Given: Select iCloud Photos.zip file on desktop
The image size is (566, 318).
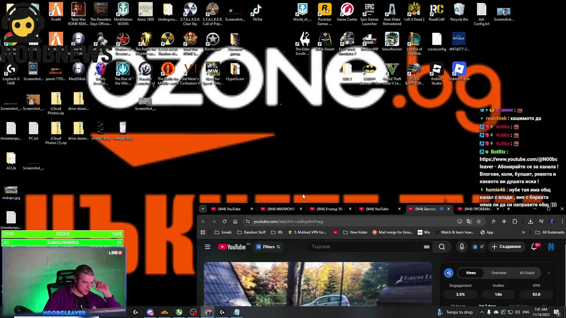Looking at the screenshot, I should 56,103.
